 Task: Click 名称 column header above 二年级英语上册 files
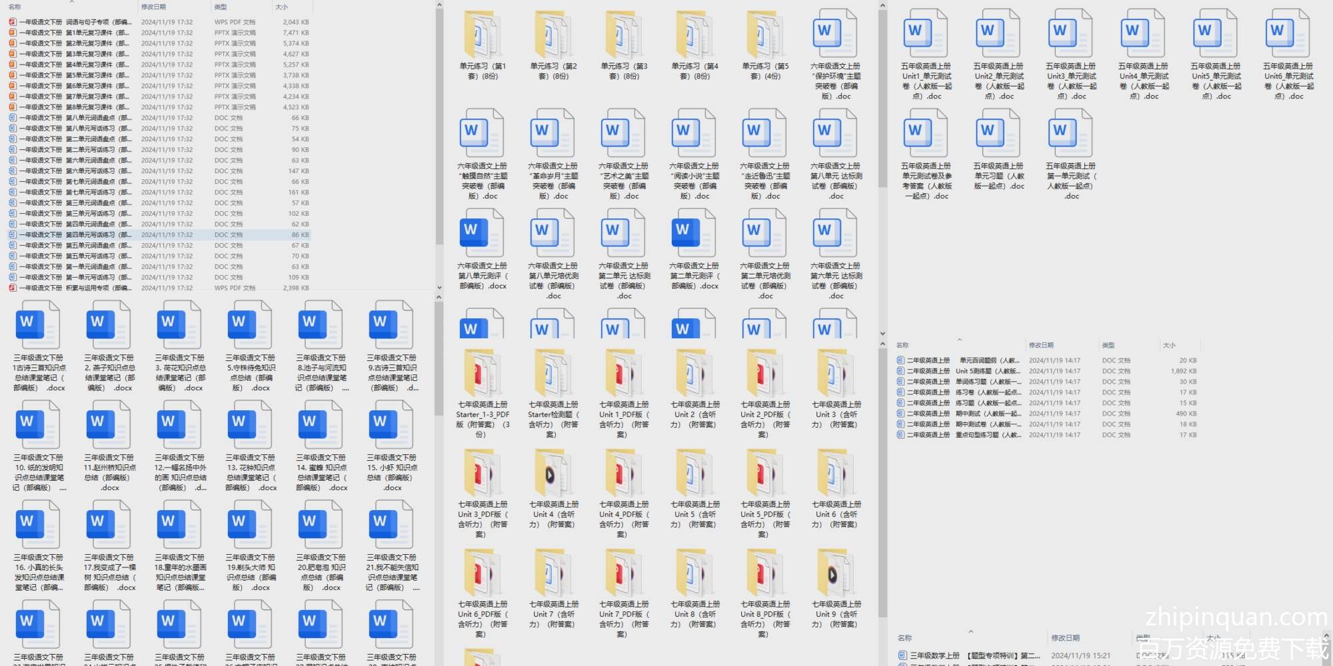click(x=903, y=346)
